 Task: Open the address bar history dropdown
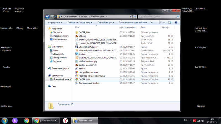pos(131,17)
